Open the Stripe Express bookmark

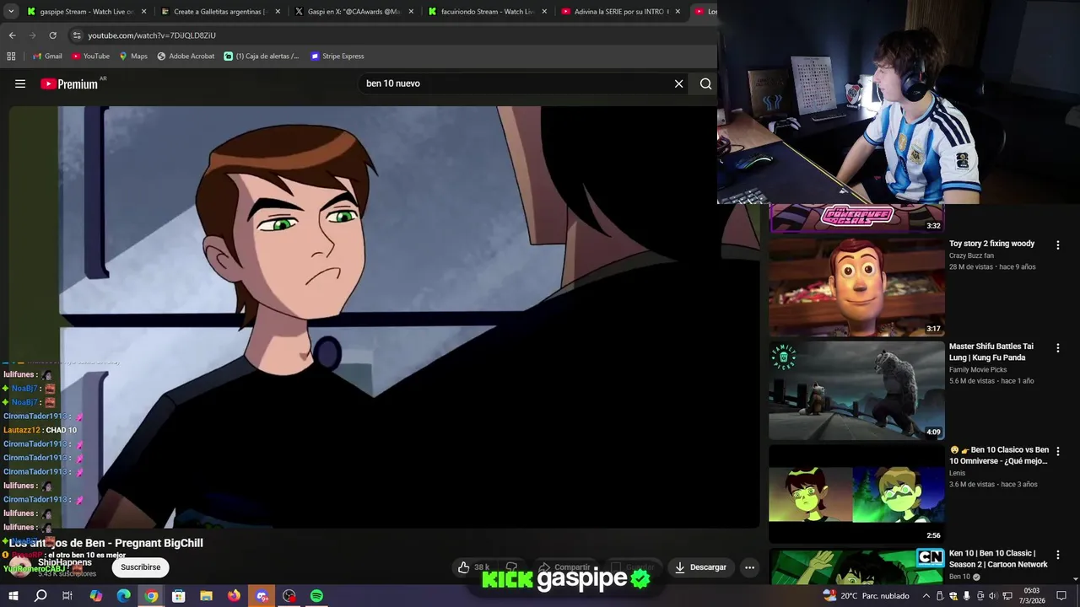point(337,56)
